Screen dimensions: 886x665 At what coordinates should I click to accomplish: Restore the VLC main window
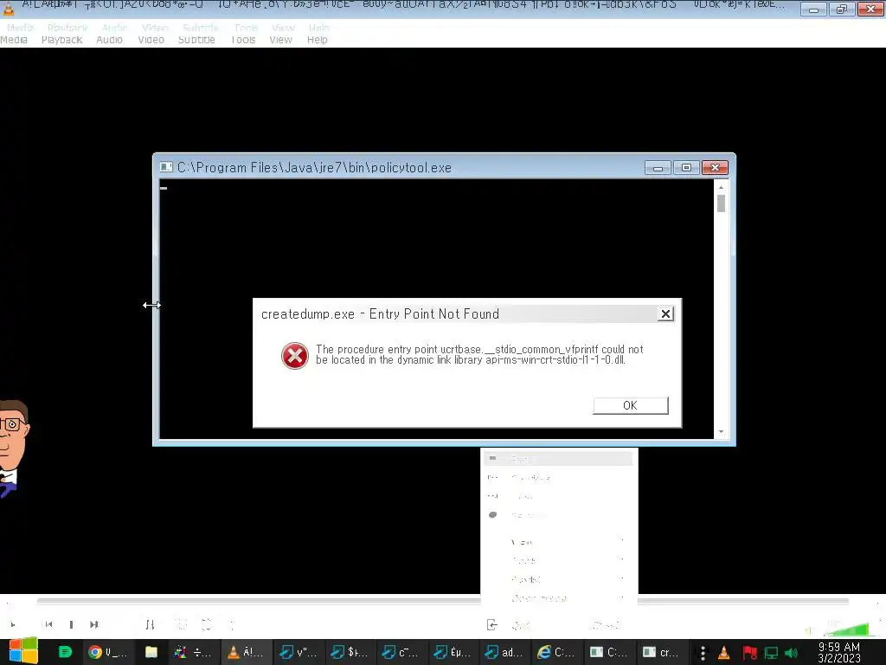tap(841, 9)
